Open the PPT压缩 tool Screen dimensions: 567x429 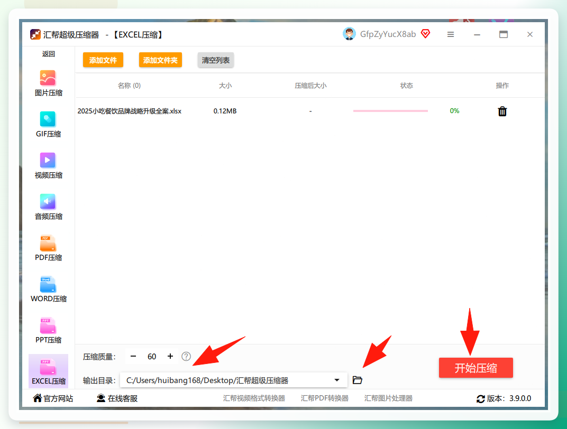[x=48, y=330]
